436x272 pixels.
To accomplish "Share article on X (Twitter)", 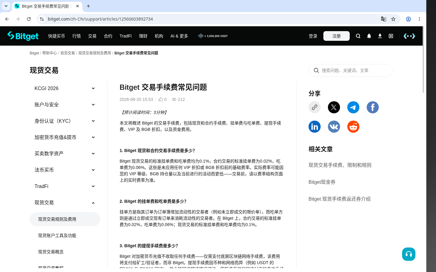I will (x=334, y=107).
